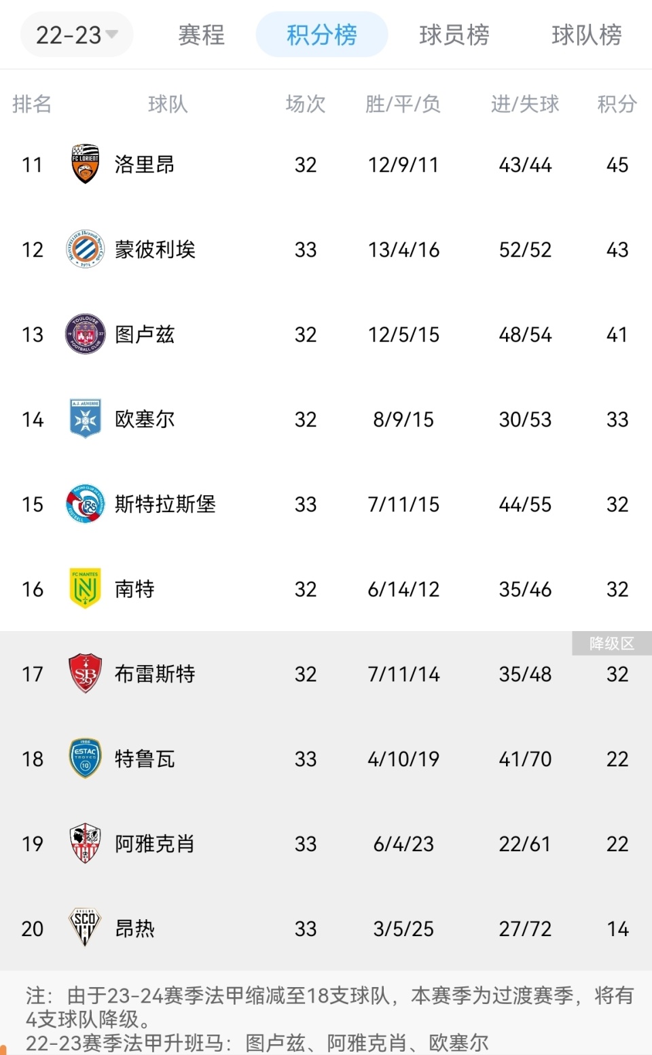This screenshot has width=652, height=1055.
Task: Open the 22-23 season dropdown
Action: click(76, 35)
